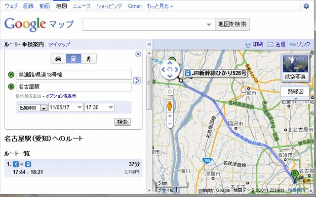Image resolution: width=316 pixels, height=197 pixels.
Task: Click the printer icon for 印刷
Action: pos(248,45)
